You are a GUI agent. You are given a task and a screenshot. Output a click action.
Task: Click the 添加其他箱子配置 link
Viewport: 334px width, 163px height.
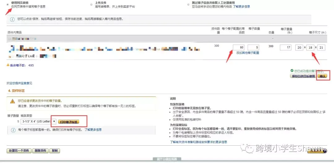pos(247,53)
